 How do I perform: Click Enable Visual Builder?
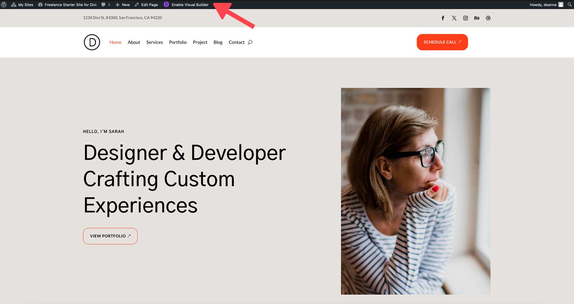click(x=190, y=4)
